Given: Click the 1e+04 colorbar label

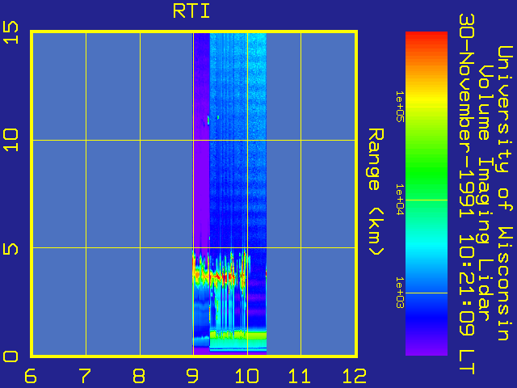Looking at the screenshot, I should (x=399, y=200).
